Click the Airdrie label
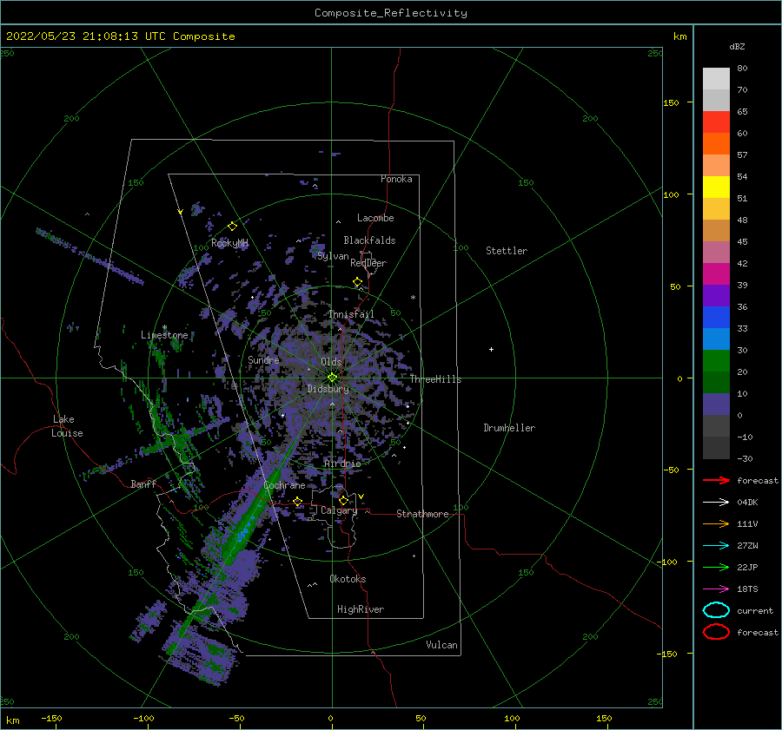Image resolution: width=782 pixels, height=730 pixels. 342,464
